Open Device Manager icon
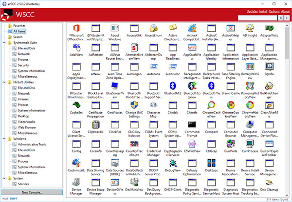This screenshot has width=292, height=202. coord(76,182)
